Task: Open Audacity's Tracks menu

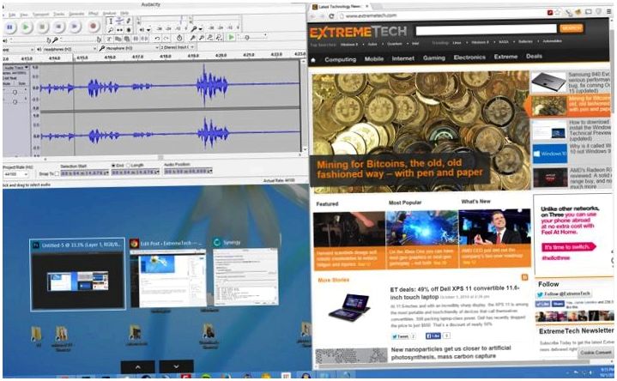Action: click(58, 14)
